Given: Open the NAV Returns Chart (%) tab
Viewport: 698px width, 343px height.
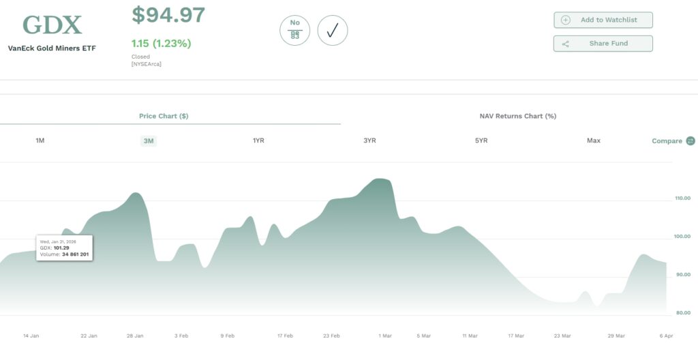Looking at the screenshot, I should [517, 116].
